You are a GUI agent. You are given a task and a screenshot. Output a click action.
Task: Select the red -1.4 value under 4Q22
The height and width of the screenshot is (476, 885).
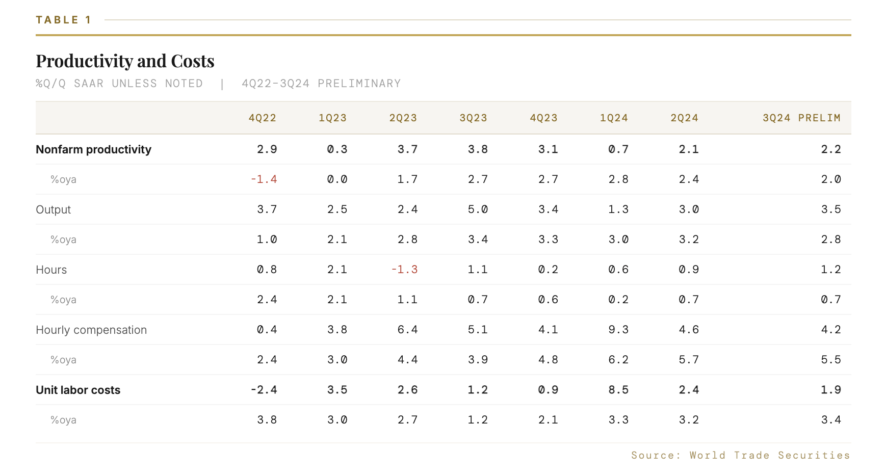point(264,179)
